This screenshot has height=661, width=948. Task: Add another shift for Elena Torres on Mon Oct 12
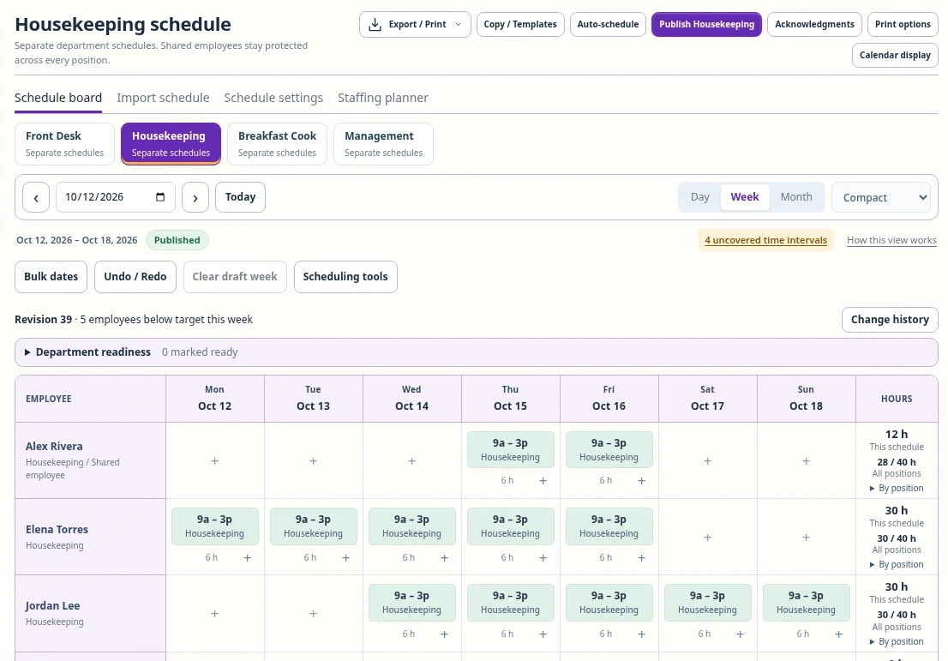(247, 557)
